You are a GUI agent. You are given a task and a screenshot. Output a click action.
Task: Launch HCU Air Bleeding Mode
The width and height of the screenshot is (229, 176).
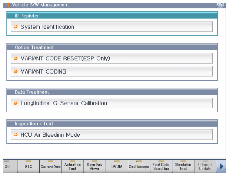[x=112, y=135]
